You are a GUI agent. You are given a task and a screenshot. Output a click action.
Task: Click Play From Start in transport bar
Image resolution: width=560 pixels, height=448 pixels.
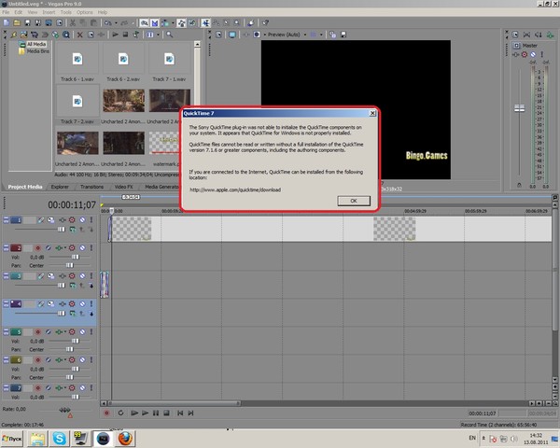coord(134,413)
